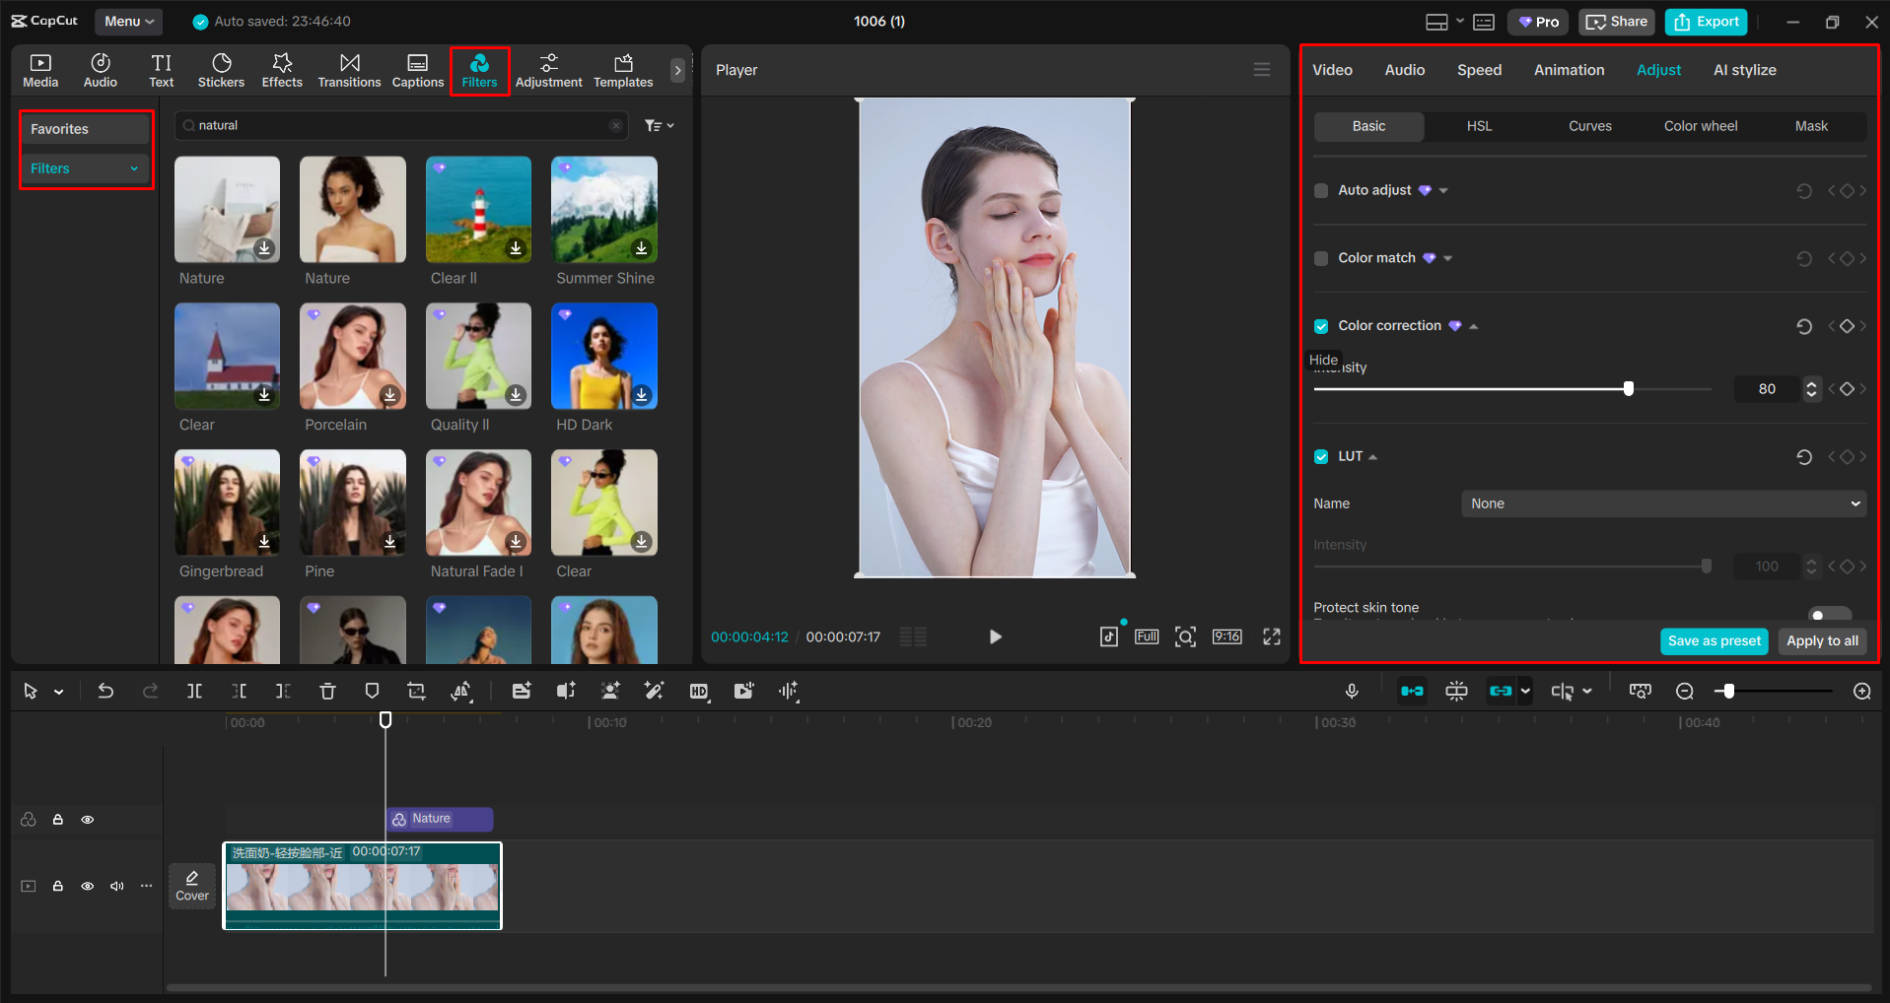This screenshot has height=1003, width=1890.
Task: Switch to the Adjustment panel
Action: point(549,69)
